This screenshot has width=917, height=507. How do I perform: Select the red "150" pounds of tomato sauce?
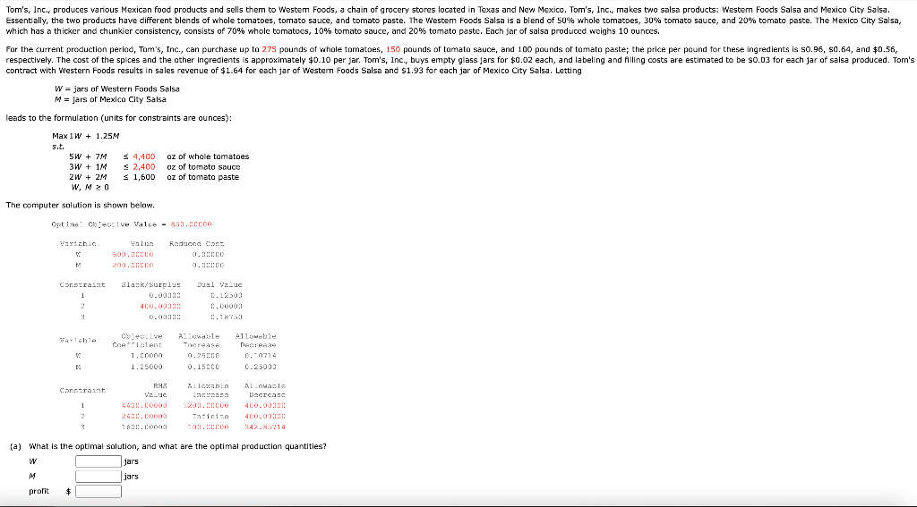click(x=394, y=50)
